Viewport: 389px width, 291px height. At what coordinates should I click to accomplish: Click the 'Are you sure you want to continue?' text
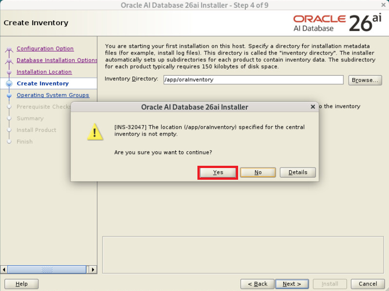click(163, 152)
